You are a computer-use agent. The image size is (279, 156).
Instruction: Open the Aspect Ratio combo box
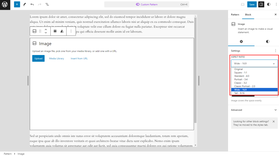click(x=254, y=63)
